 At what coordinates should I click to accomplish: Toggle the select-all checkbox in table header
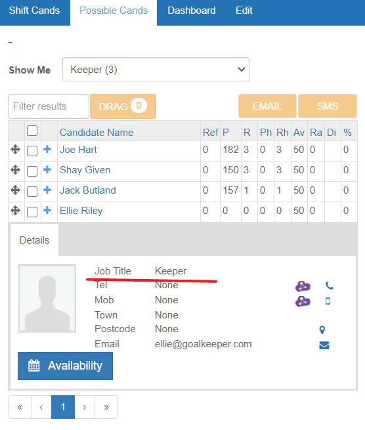click(32, 131)
